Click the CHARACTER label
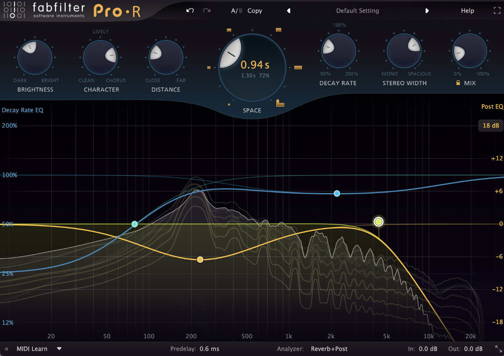This screenshot has width=504, height=356. (101, 89)
